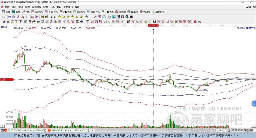Viewport: 256px width, 138px height.
Task: Click the blue butterfly-shaped chart icon
Action: point(9,17)
